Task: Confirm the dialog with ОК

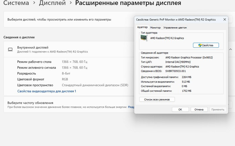Action: coord(180,109)
